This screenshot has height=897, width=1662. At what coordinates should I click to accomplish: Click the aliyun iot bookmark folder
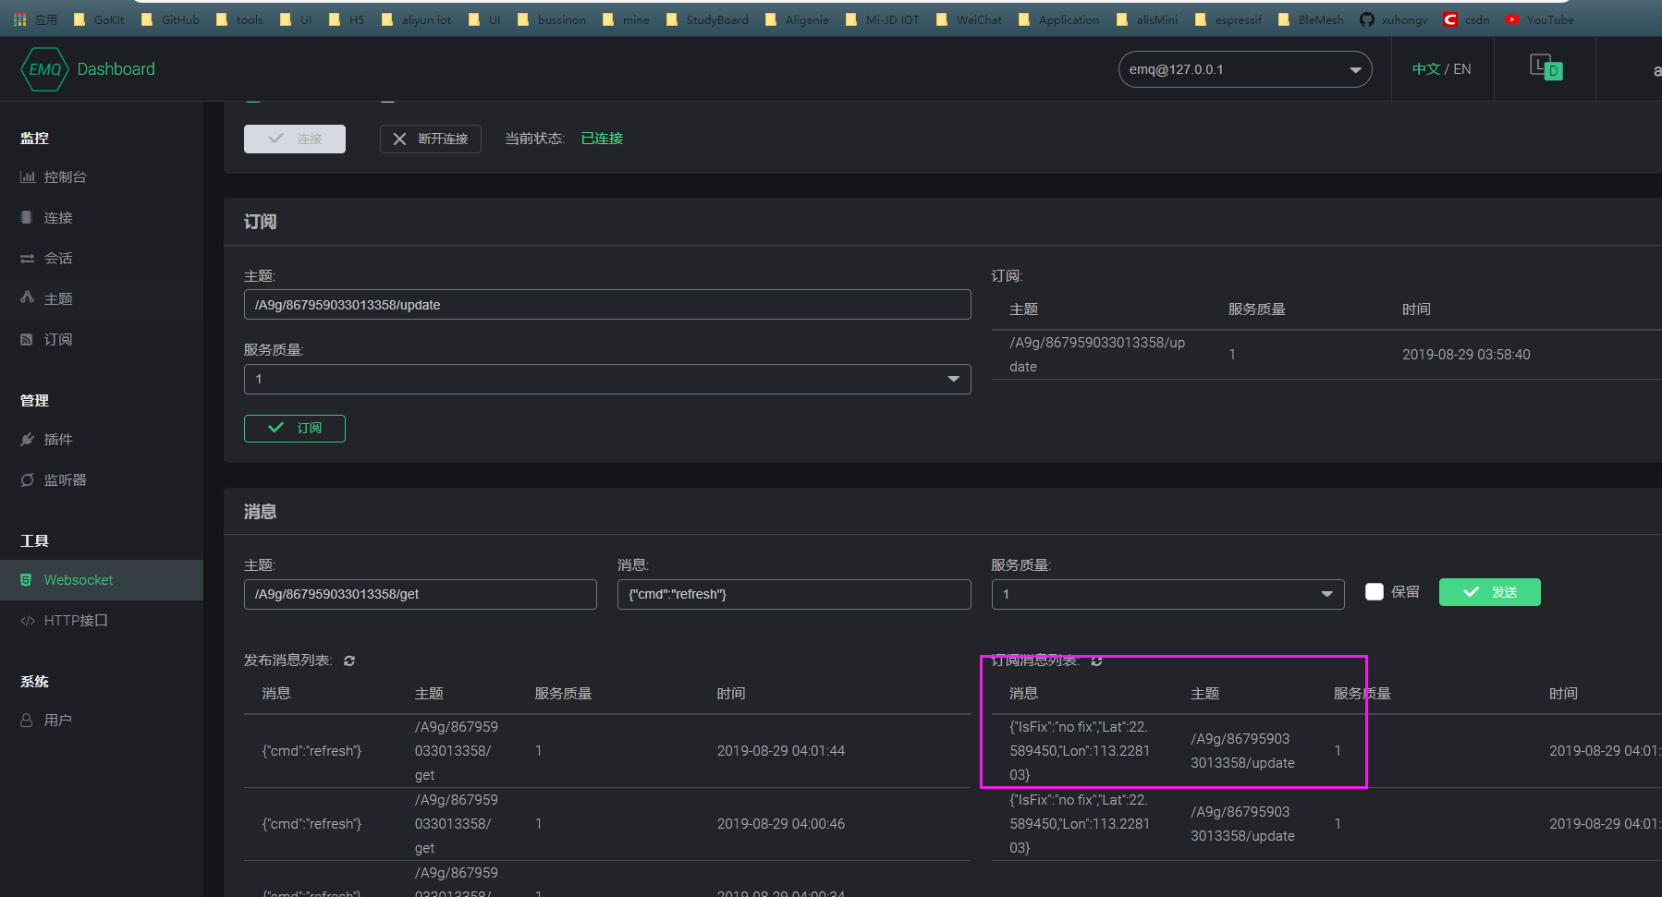click(x=416, y=19)
